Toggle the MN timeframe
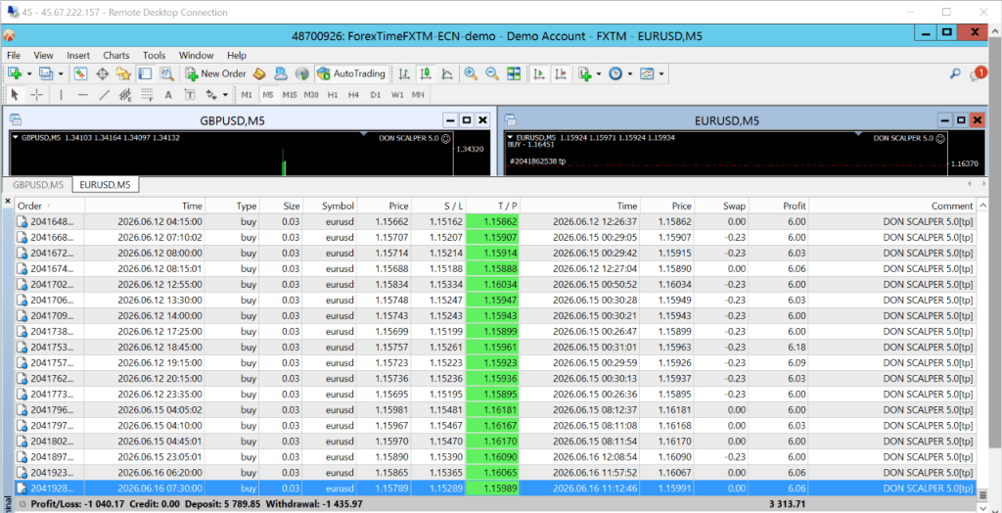Image resolution: width=1002 pixels, height=513 pixels. [x=418, y=95]
